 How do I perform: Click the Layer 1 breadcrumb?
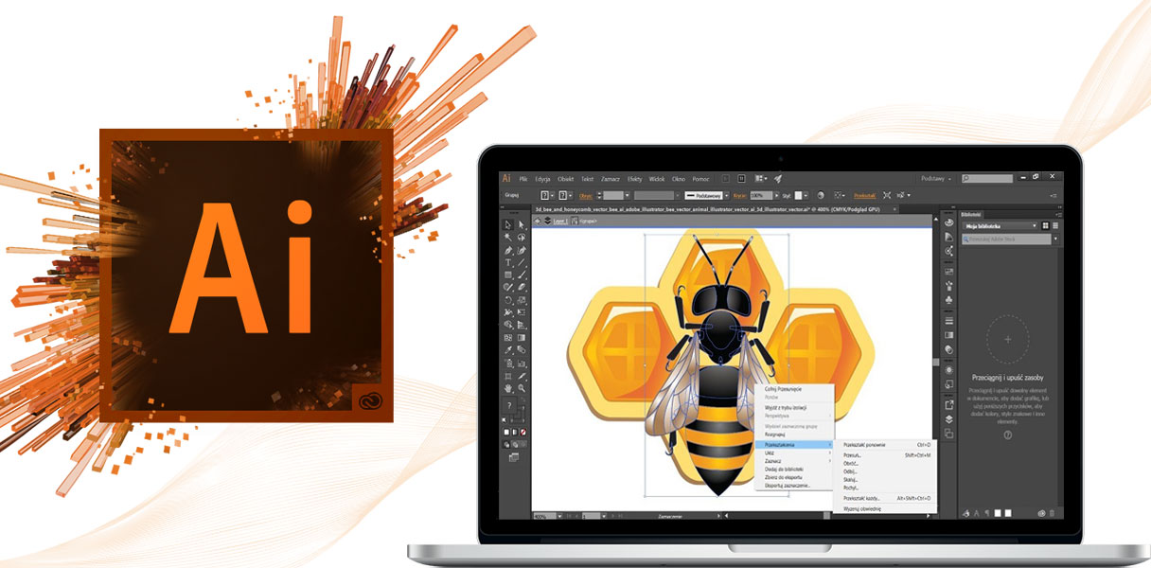pyautogui.click(x=559, y=221)
